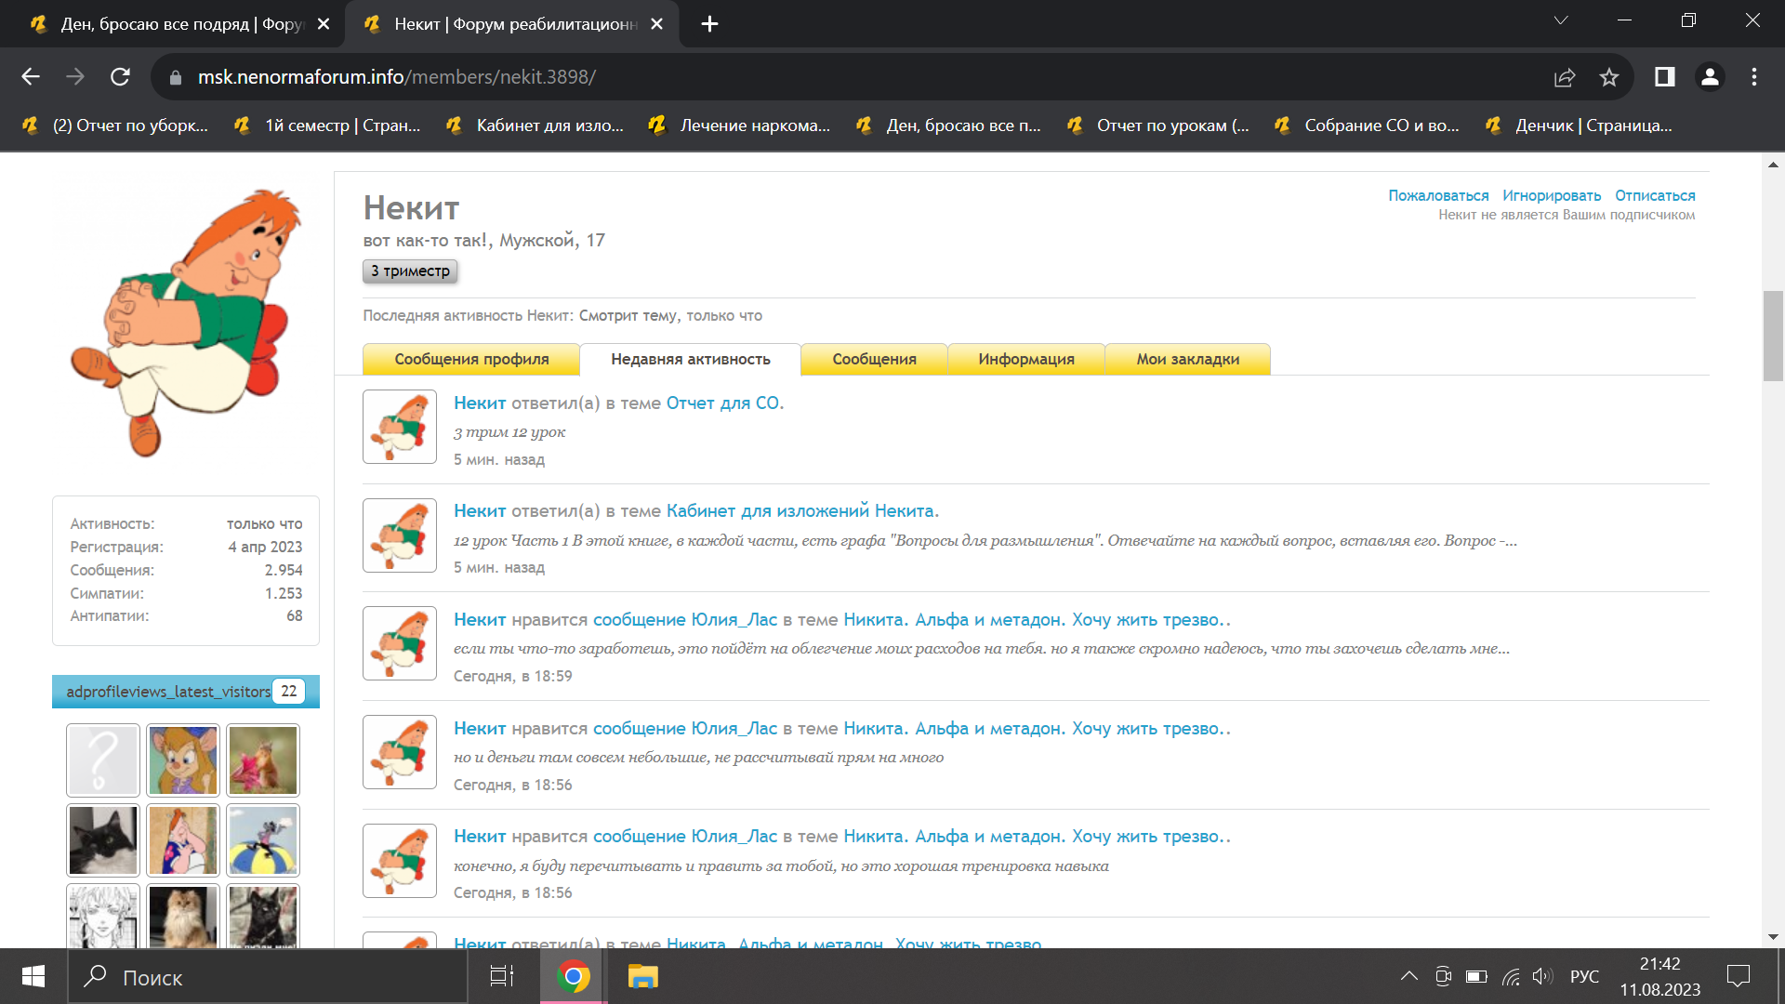Open the 'Отчет для СО.' thread link
Image resolution: width=1785 pixels, height=1004 pixels.
click(725, 403)
